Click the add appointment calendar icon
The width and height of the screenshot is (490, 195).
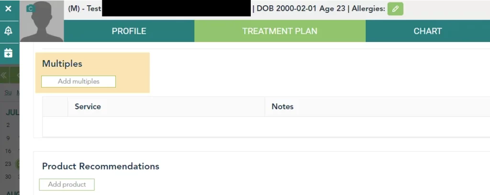(8, 52)
